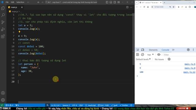The width and height of the screenshot is (196, 110).
Task: Reload the browser page
Action: coord(144,7)
